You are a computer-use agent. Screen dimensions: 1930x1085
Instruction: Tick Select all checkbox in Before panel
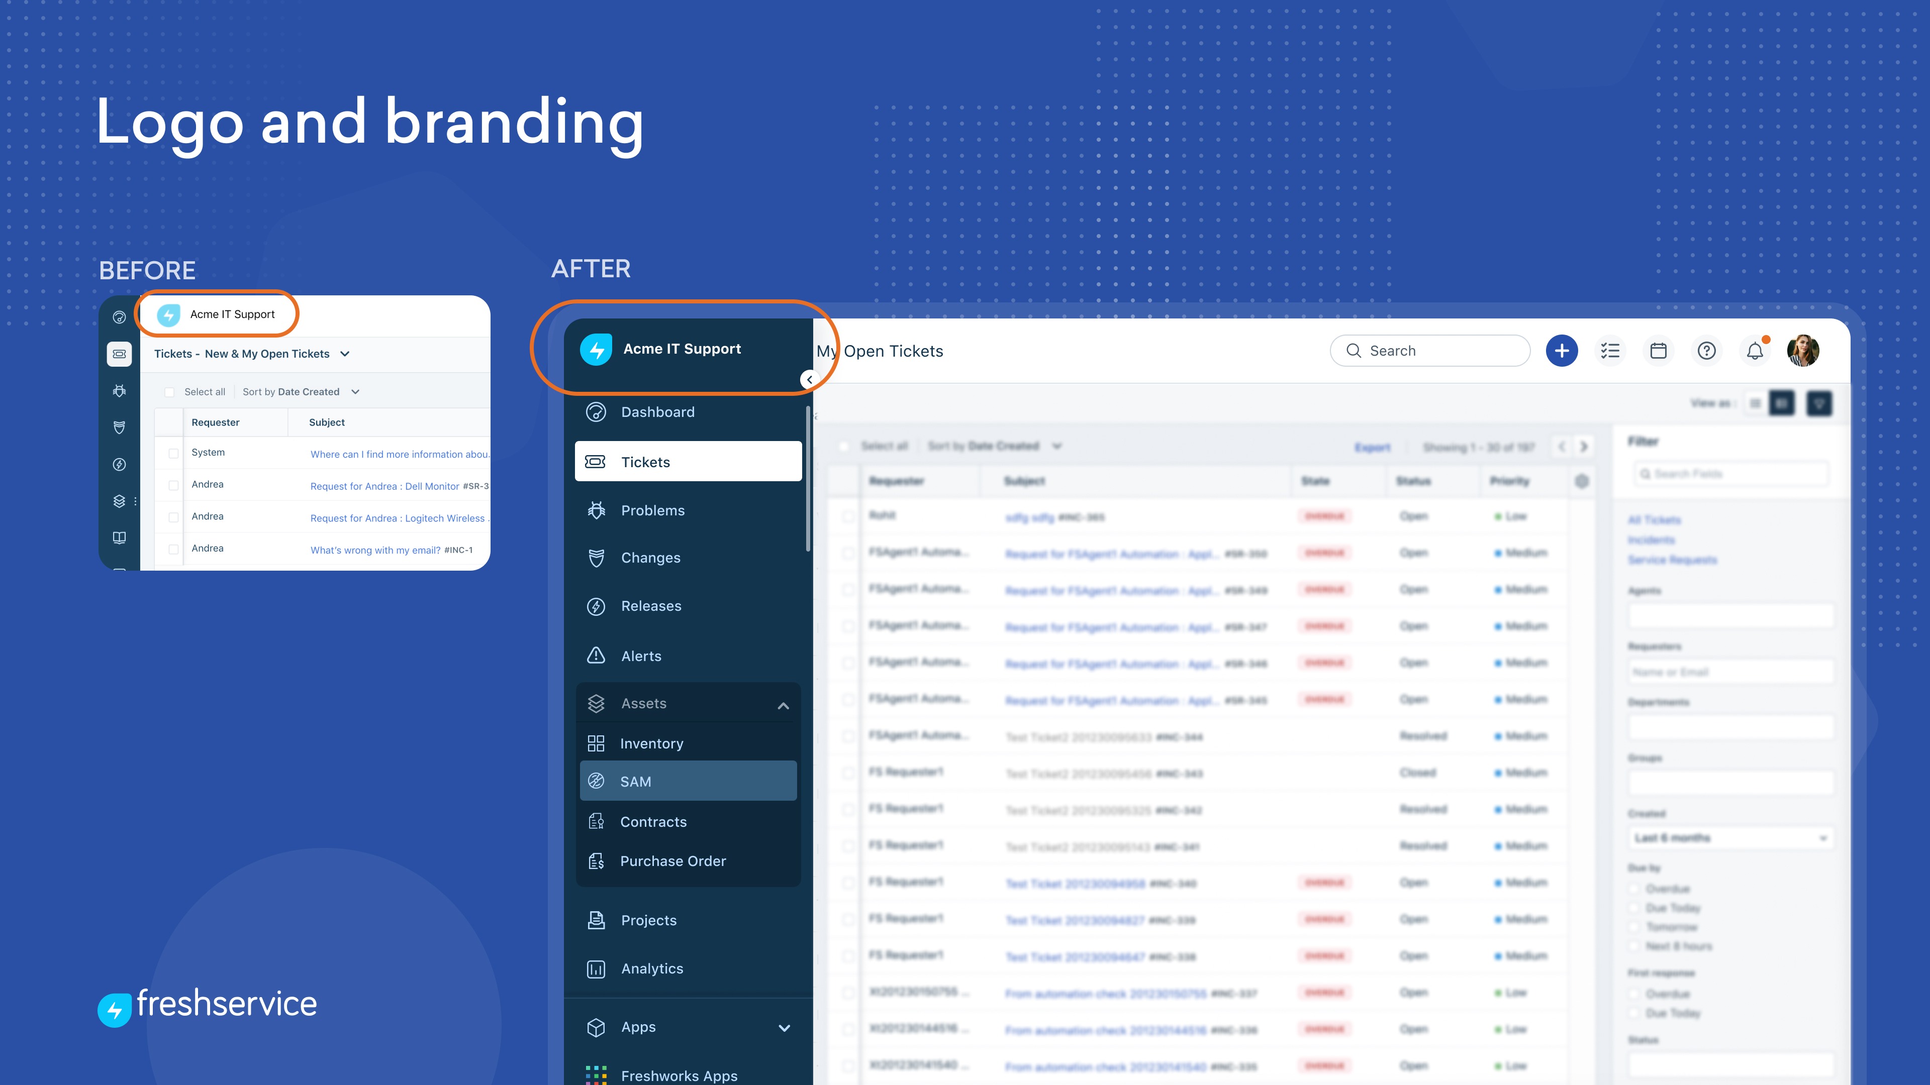pyautogui.click(x=169, y=392)
